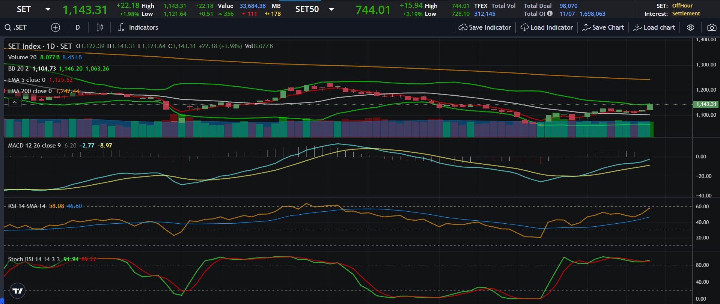720x304 pixels.
Task: Take a snapshot with camera icon
Action: tap(711, 27)
